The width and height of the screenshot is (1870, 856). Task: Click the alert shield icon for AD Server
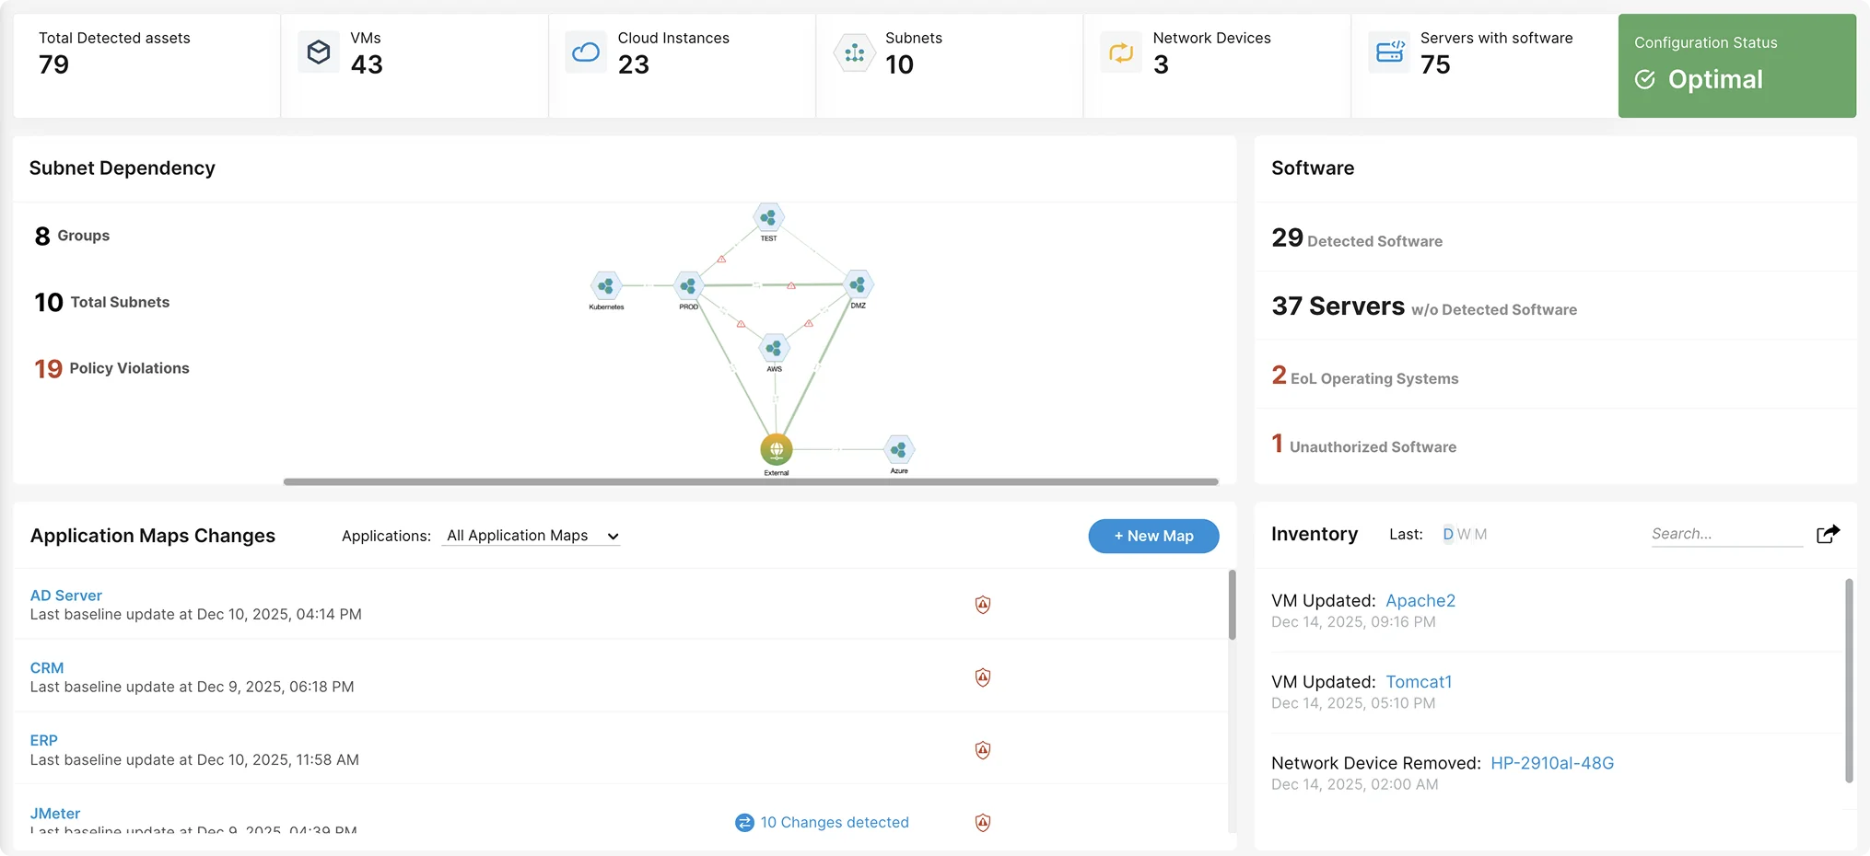(983, 605)
